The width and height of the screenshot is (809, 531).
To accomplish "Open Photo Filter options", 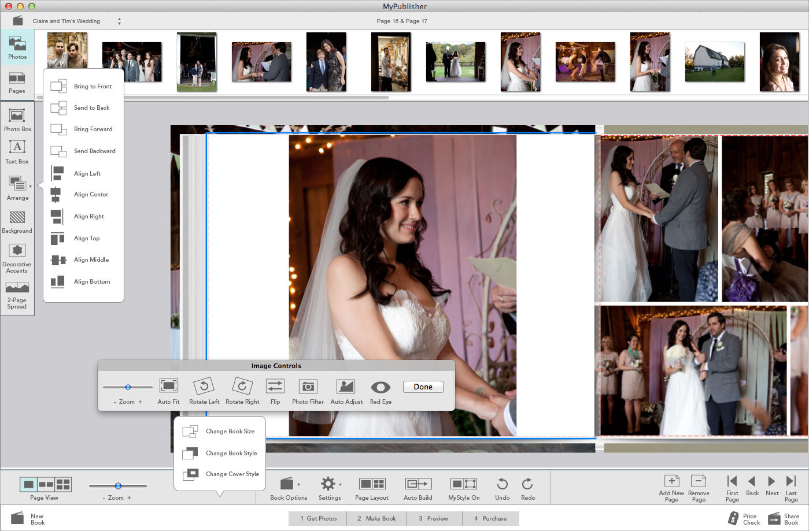I will [x=308, y=391].
